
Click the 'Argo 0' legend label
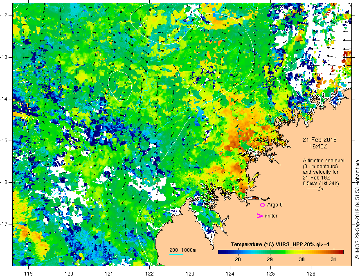[275, 205]
